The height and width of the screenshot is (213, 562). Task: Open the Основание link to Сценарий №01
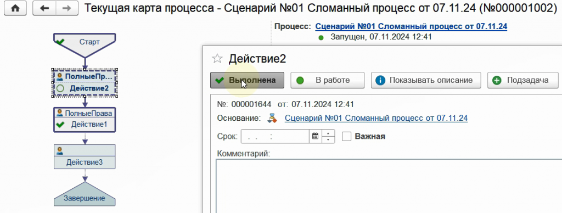click(x=376, y=118)
